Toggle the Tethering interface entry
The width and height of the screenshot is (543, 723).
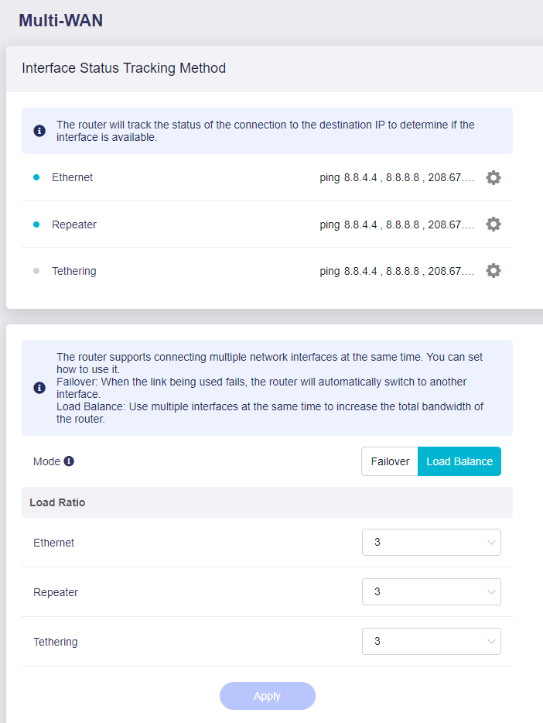73,270
